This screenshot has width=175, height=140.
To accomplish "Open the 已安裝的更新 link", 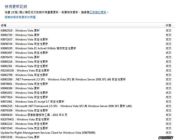I will coord(98,12).
